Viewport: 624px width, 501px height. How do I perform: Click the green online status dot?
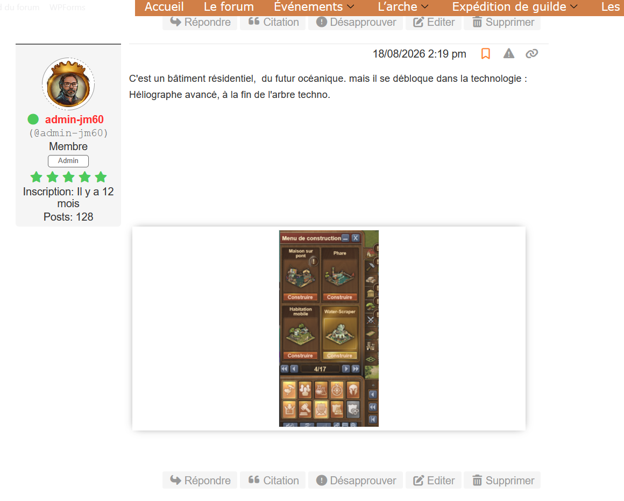33,119
